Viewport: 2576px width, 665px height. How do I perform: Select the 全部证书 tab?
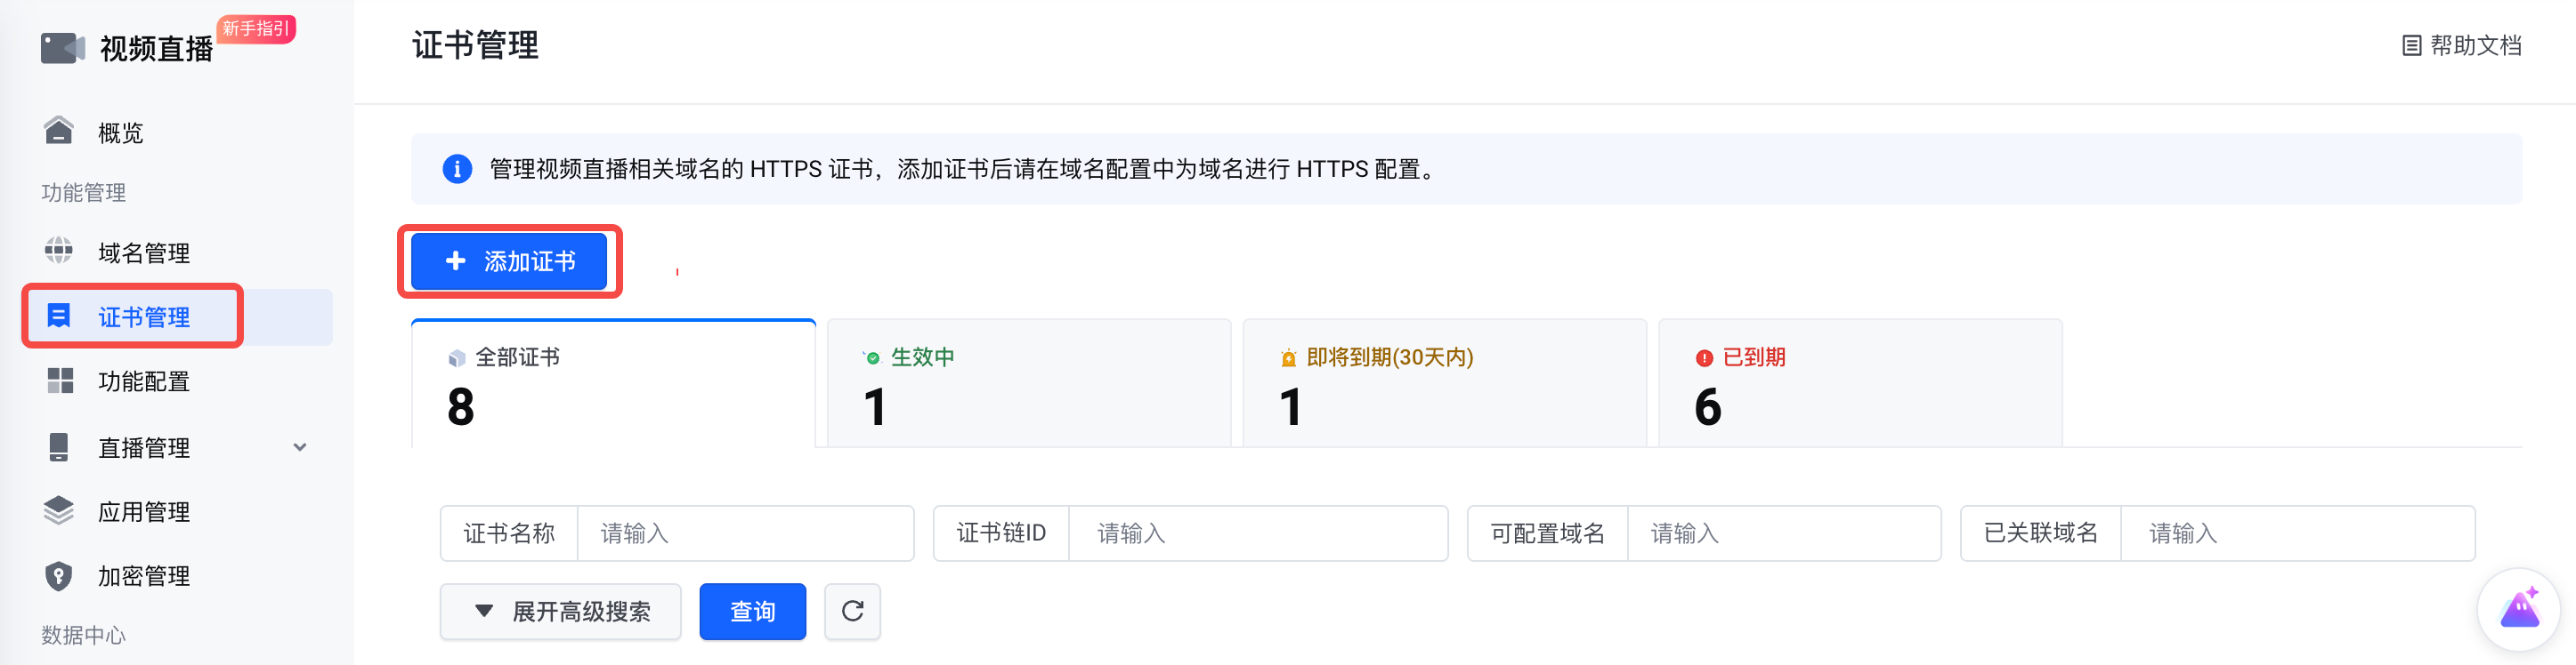(x=613, y=383)
